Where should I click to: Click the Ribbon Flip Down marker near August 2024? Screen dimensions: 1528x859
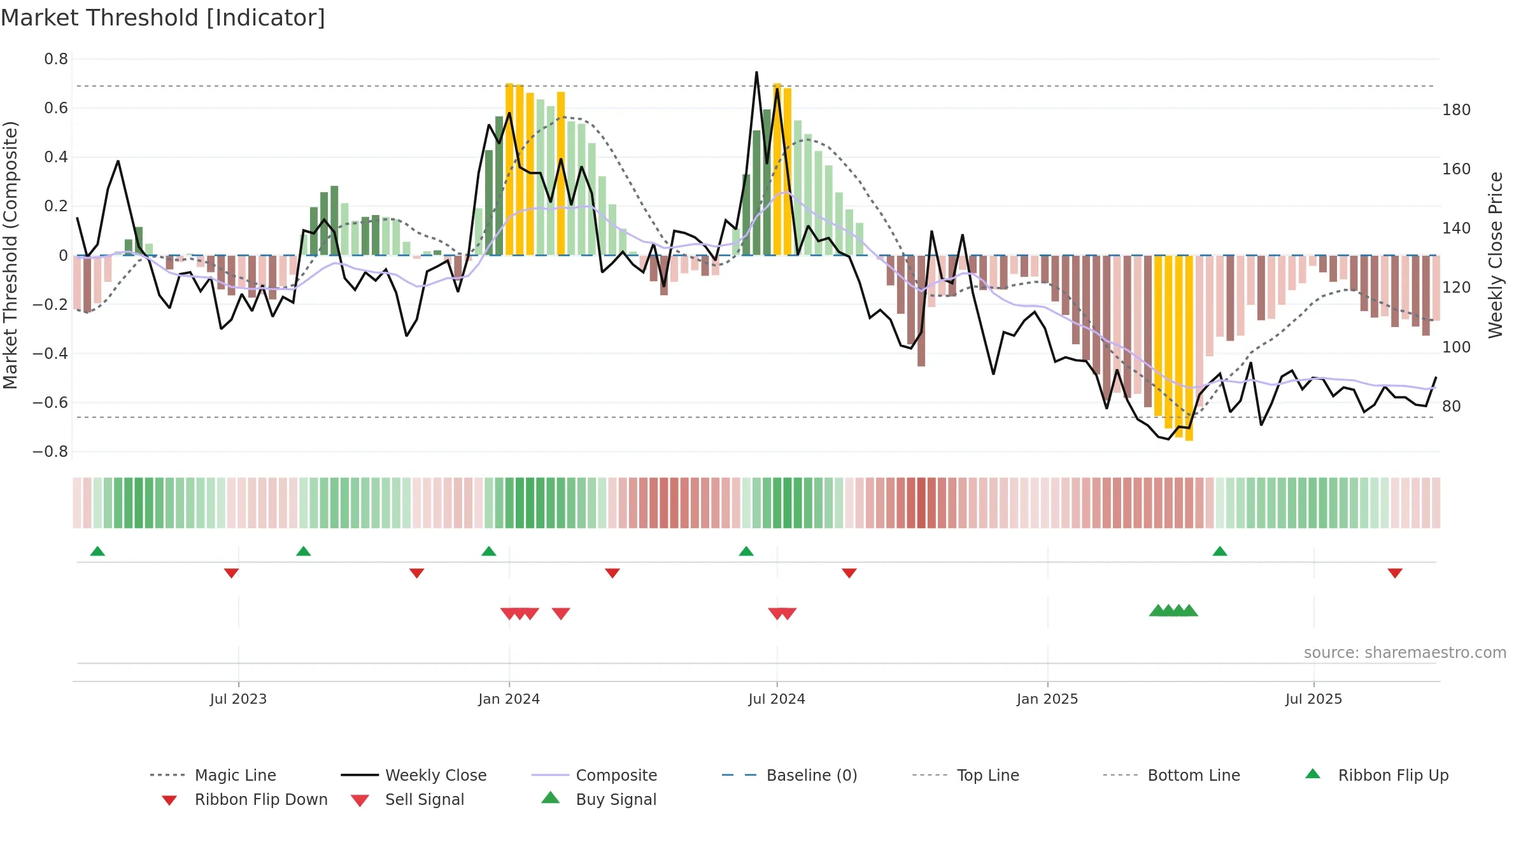click(x=849, y=573)
